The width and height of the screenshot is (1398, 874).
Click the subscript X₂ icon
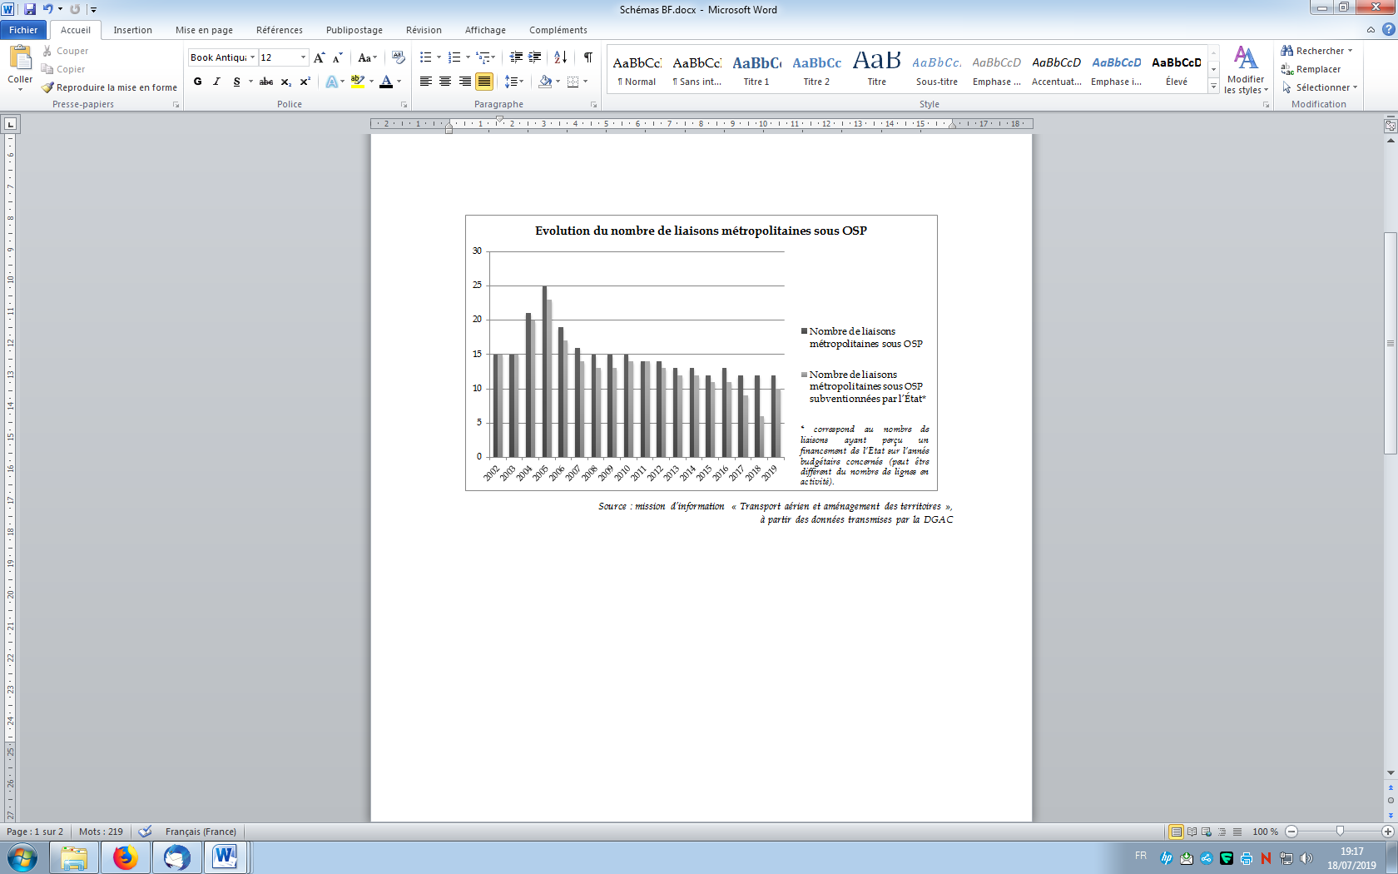coord(285,82)
